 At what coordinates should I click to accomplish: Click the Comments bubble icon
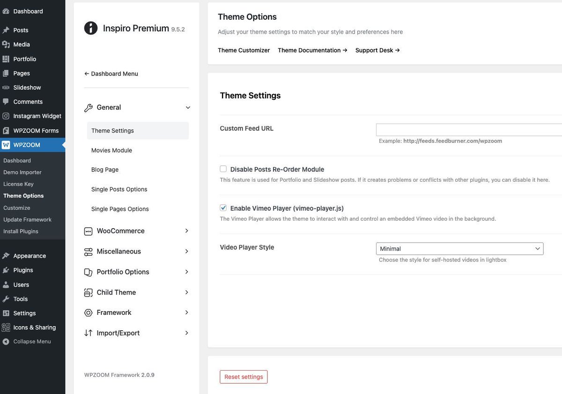point(6,102)
